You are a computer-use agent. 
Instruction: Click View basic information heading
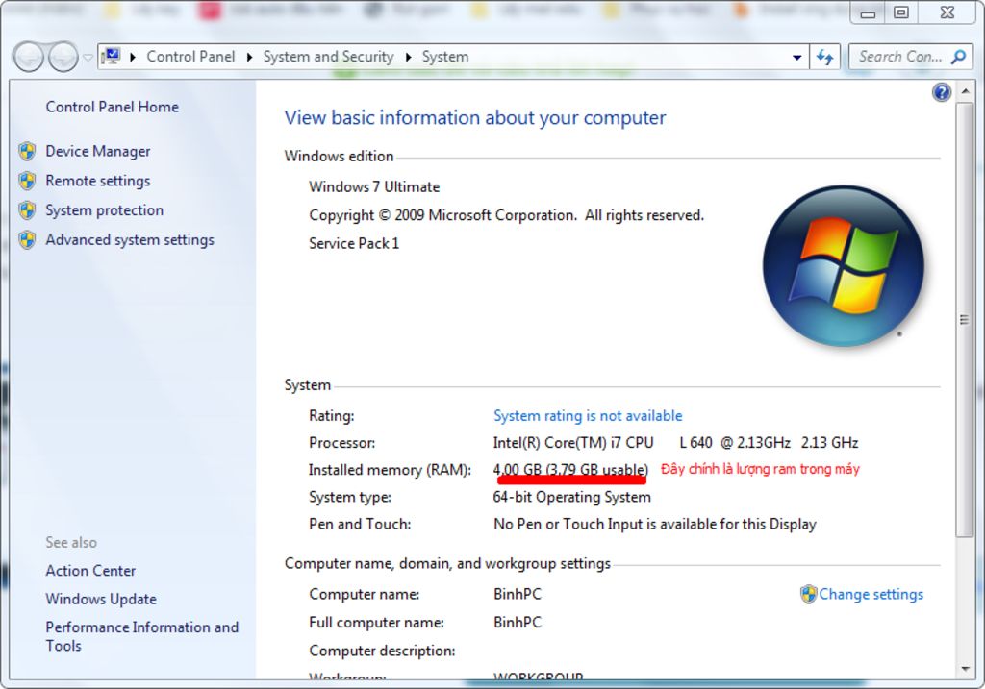(x=475, y=118)
